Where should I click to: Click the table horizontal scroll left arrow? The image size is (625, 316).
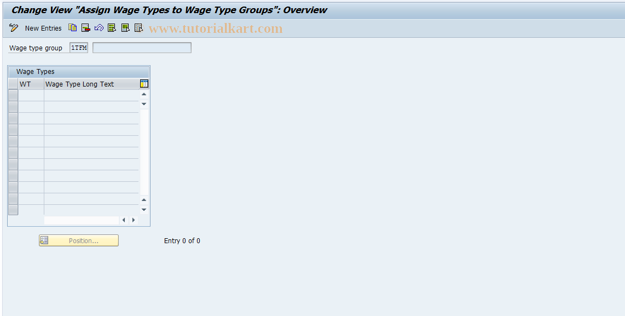[x=124, y=220]
